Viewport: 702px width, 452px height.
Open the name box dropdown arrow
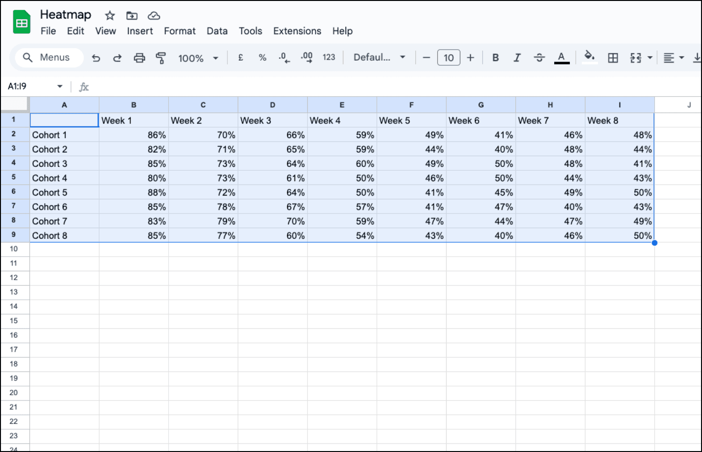click(x=60, y=86)
